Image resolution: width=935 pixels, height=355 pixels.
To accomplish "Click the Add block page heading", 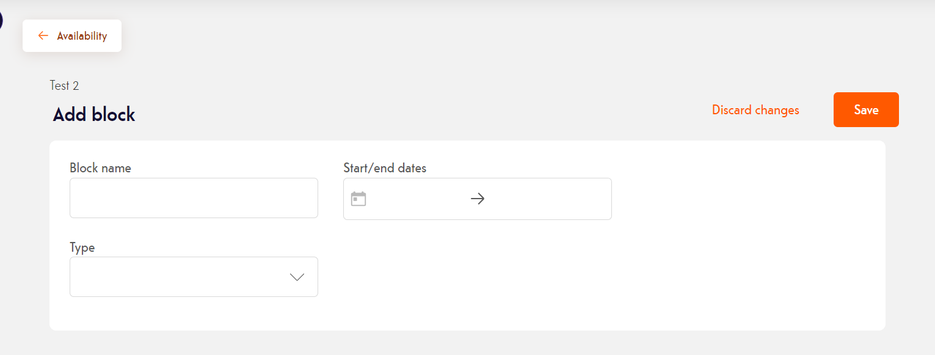I will pyautogui.click(x=94, y=114).
